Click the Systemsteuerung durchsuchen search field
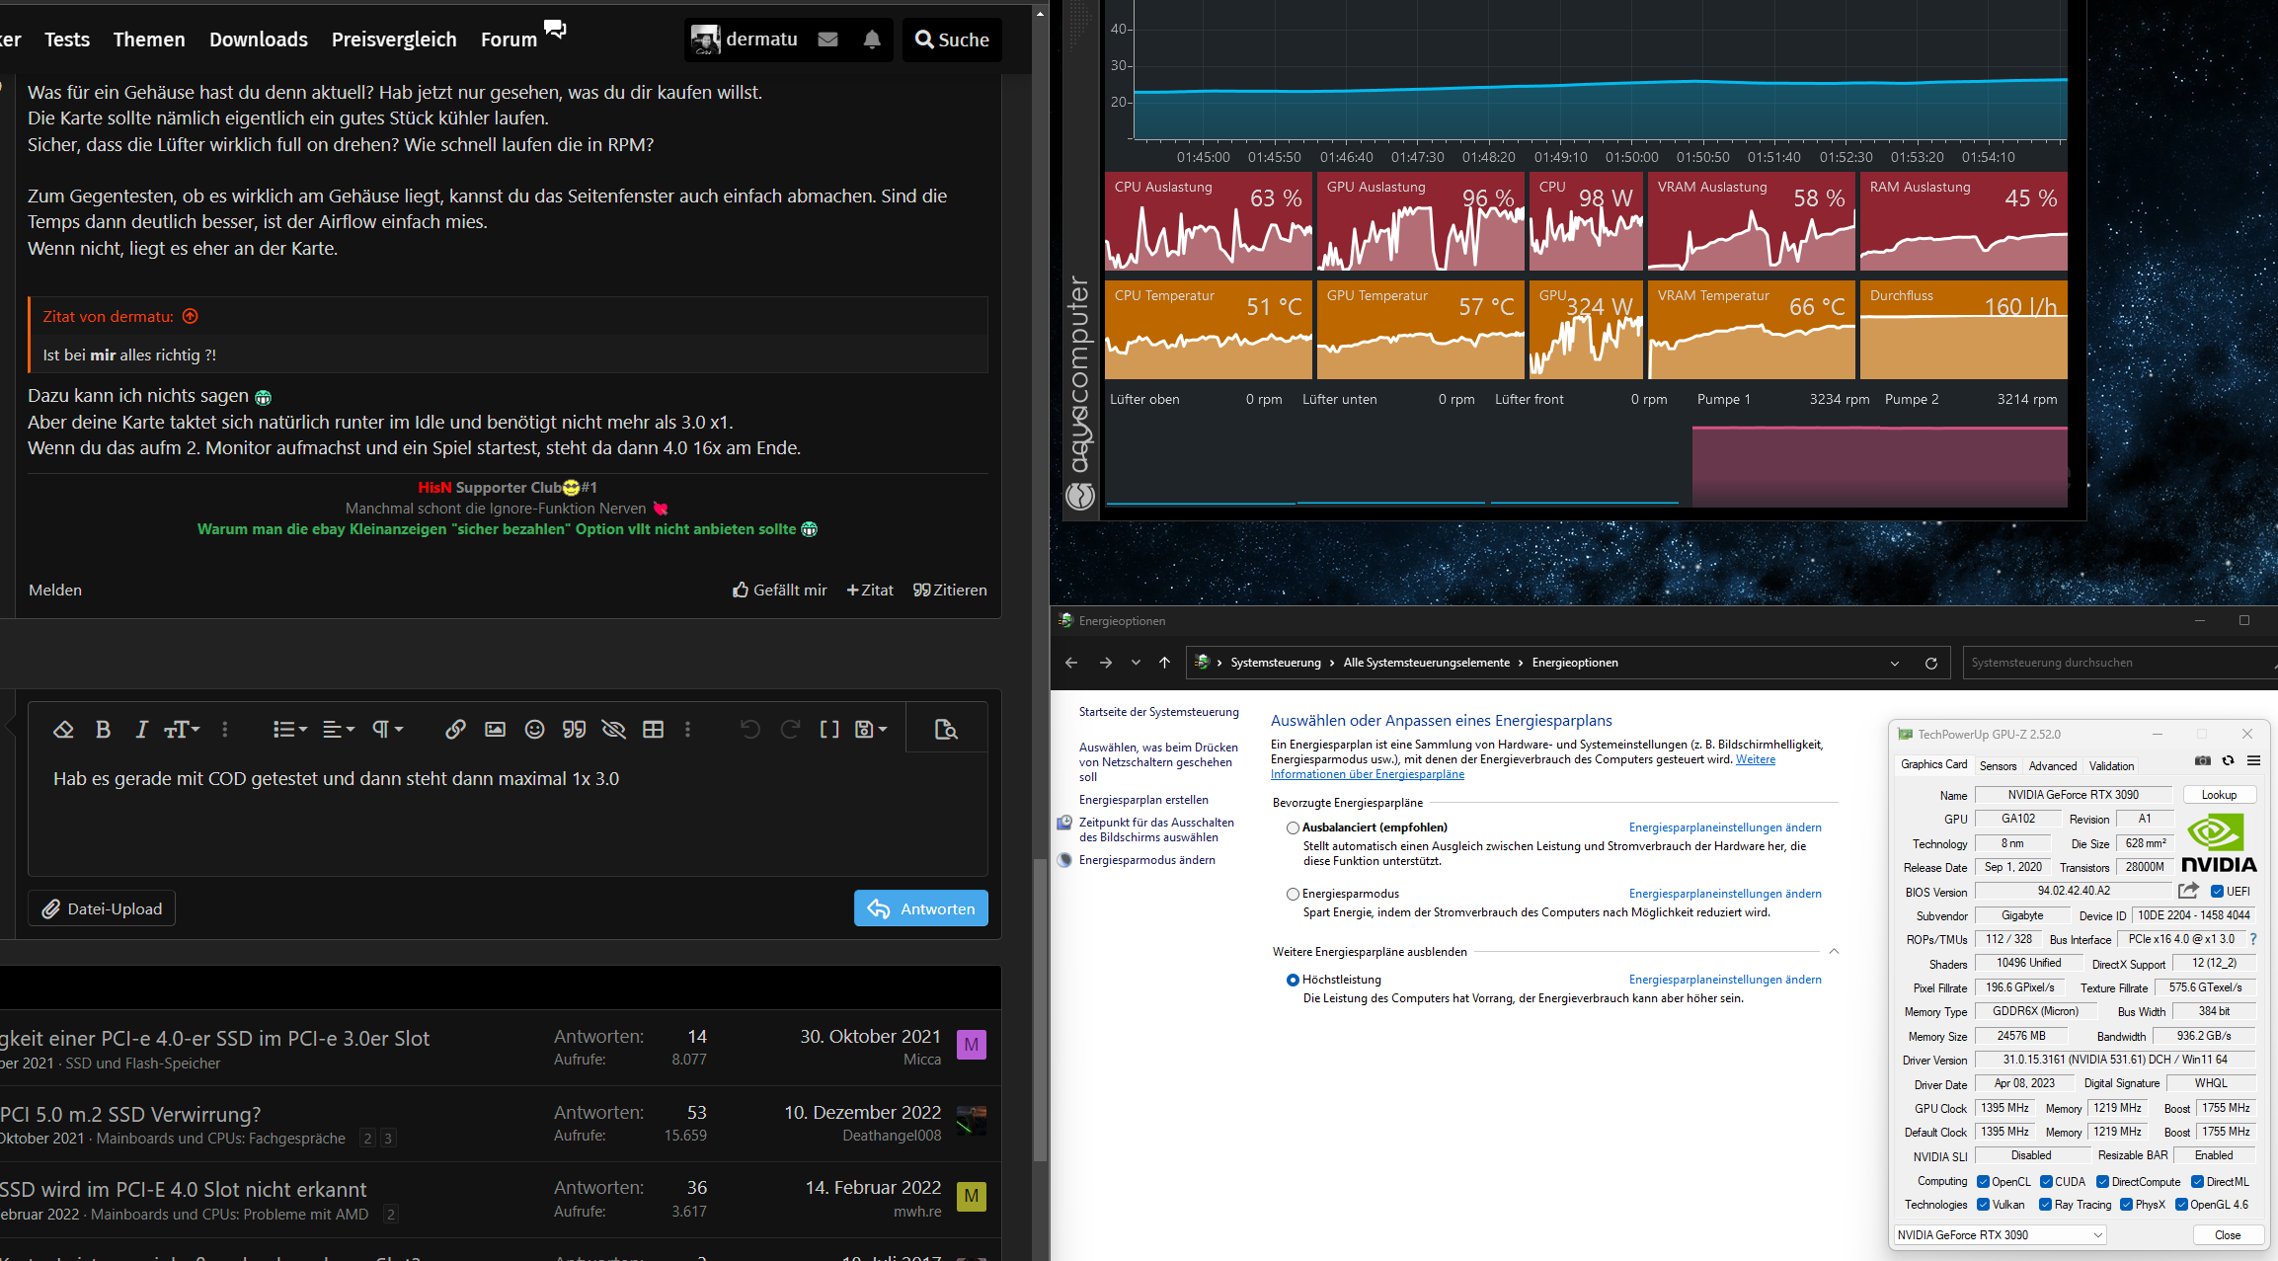Image resolution: width=2278 pixels, height=1261 pixels. click(x=2113, y=663)
